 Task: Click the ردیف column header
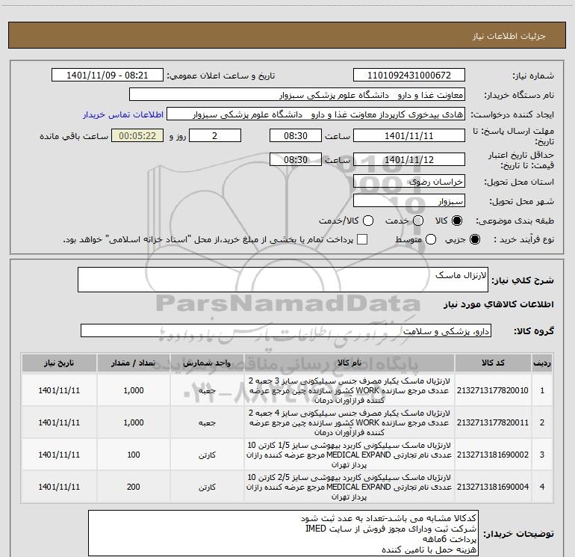542,363
